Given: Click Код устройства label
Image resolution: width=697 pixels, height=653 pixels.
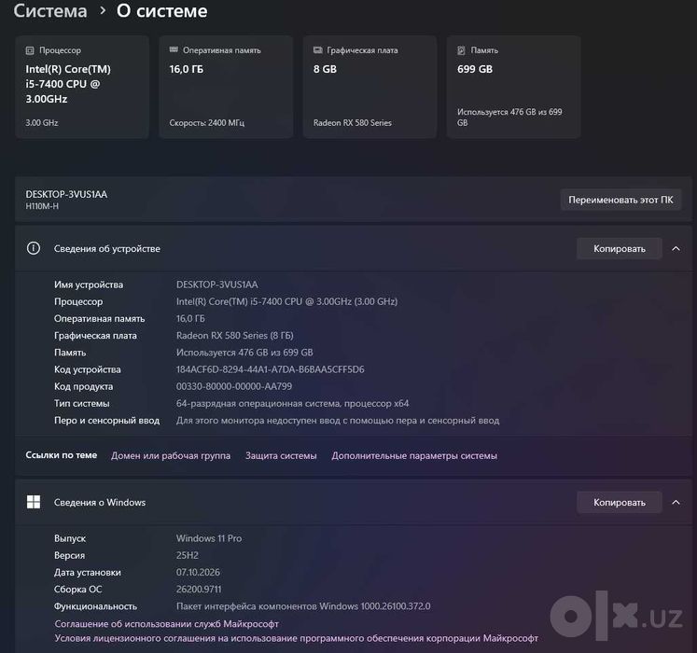Looking at the screenshot, I should (87, 369).
